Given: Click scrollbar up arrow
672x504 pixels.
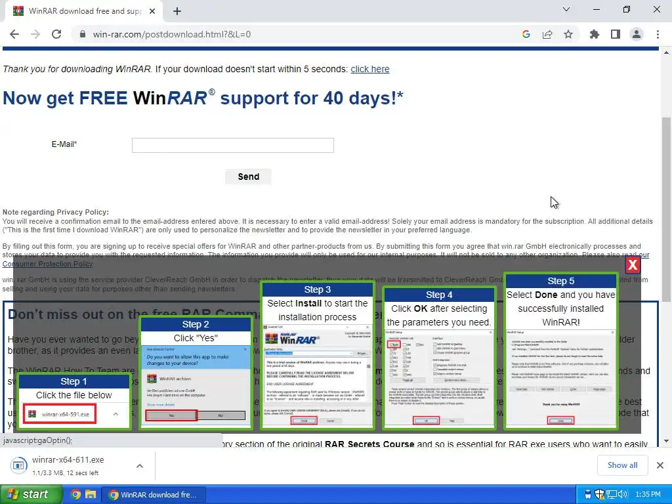Looking at the screenshot, I should pyautogui.click(x=667, y=52).
